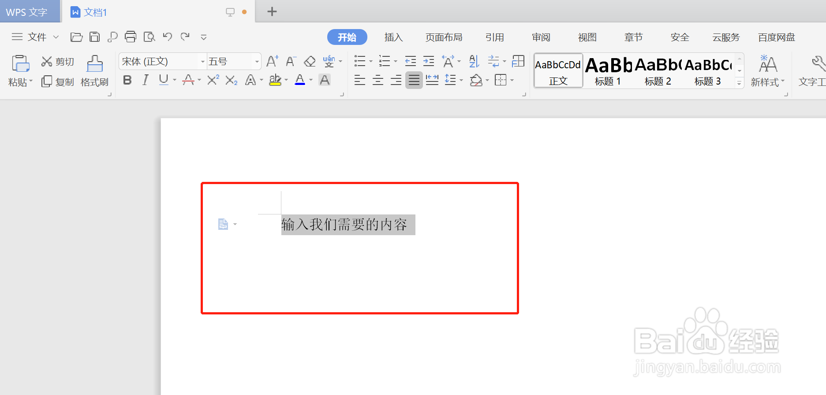Open the 审阅 tab

[x=541, y=37]
